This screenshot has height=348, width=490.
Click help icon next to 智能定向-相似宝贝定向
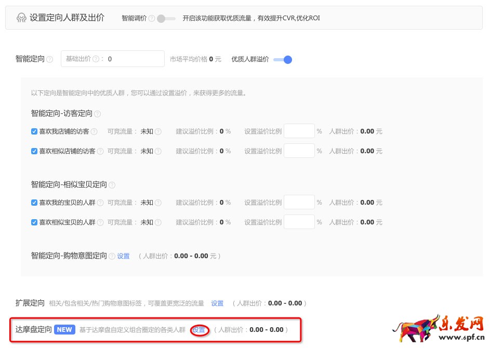pyautogui.click(x=112, y=185)
